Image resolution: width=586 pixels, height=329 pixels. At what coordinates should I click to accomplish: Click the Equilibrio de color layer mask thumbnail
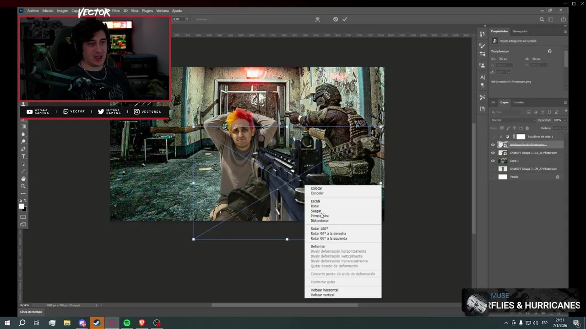coord(521,137)
